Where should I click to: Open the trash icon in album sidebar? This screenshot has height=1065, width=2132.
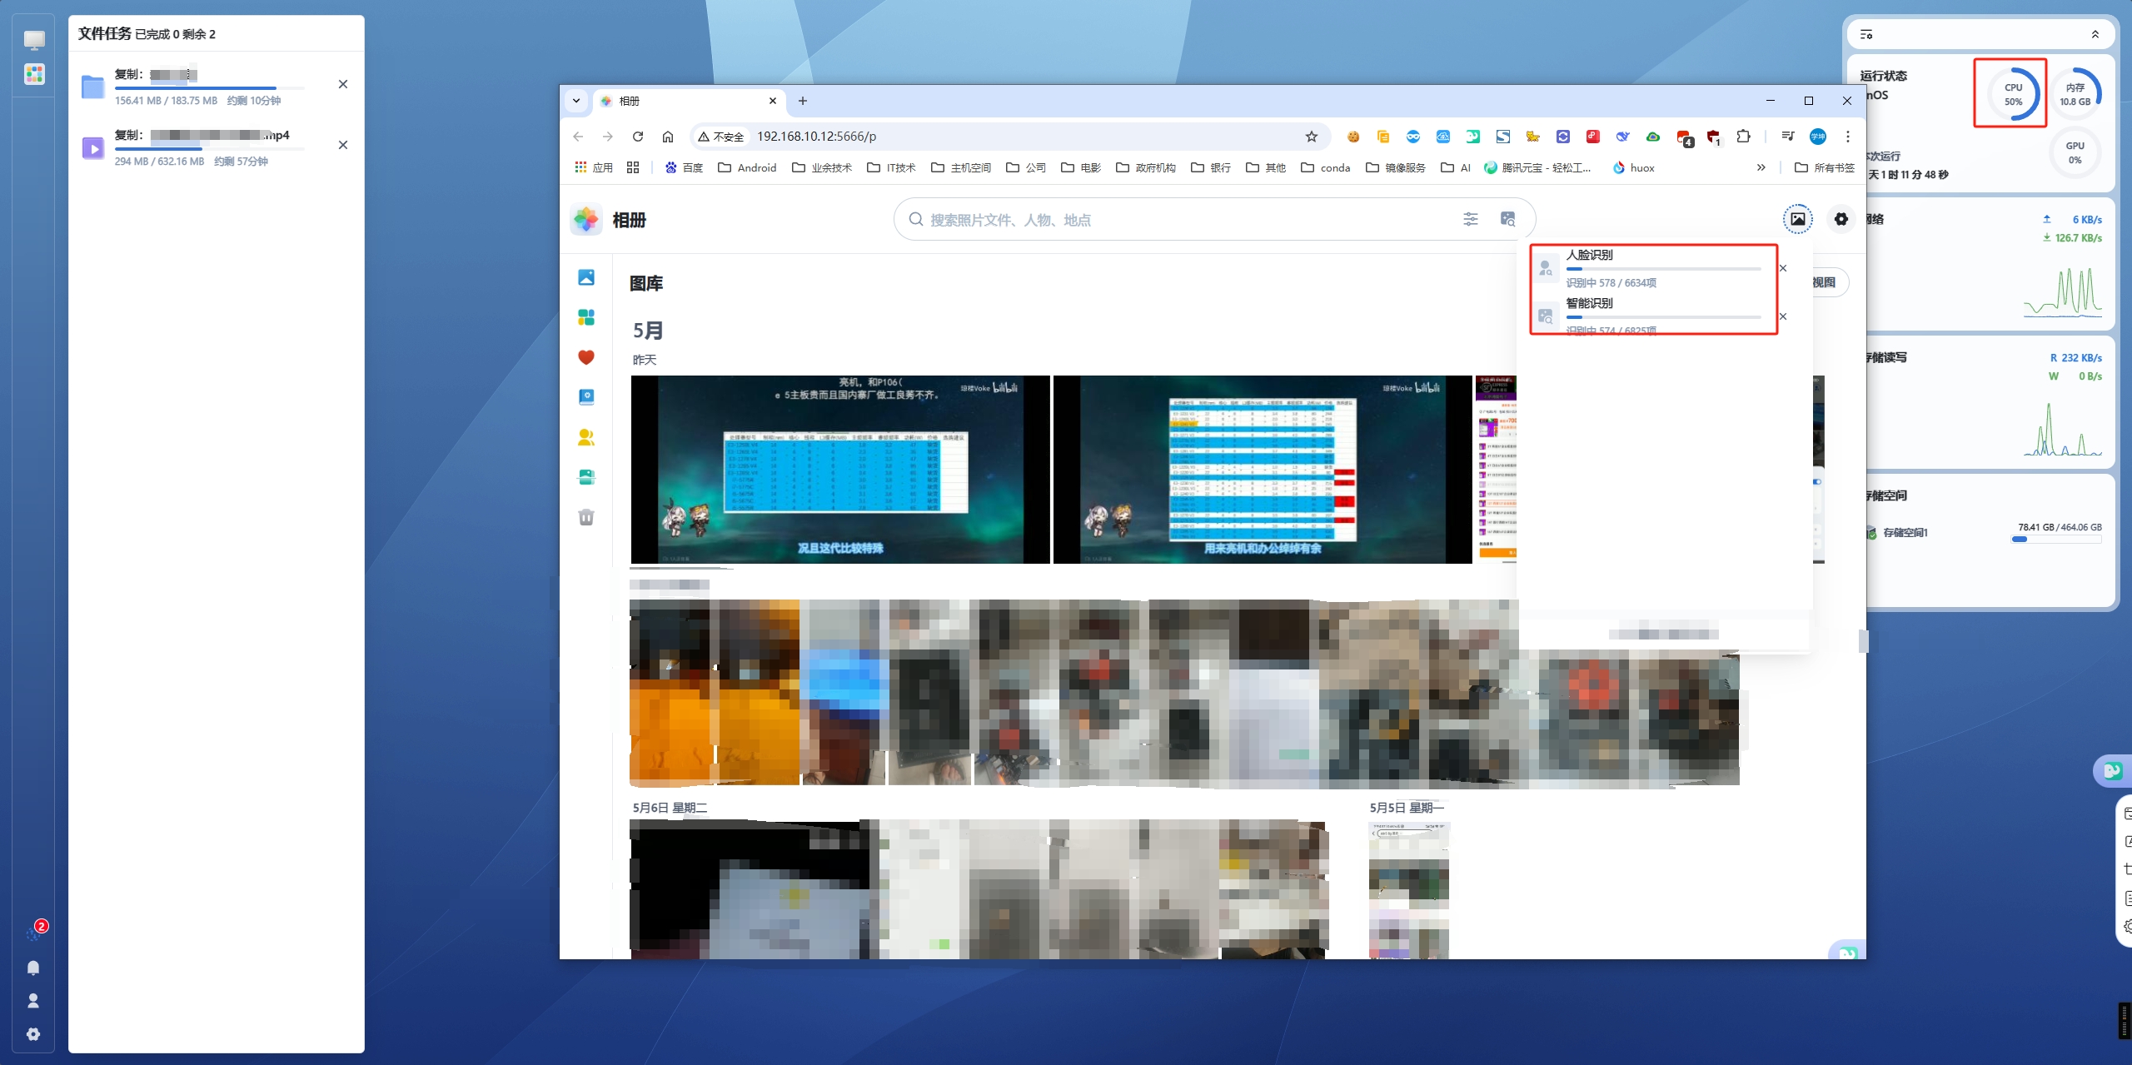[586, 517]
